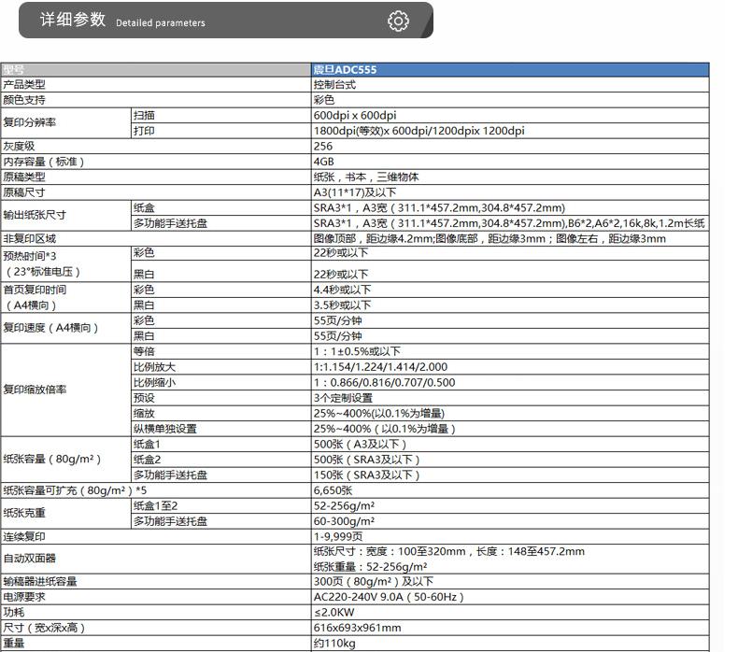The image size is (738, 652).
Task: Click the gear icon in header
Action: pyautogui.click(x=398, y=21)
